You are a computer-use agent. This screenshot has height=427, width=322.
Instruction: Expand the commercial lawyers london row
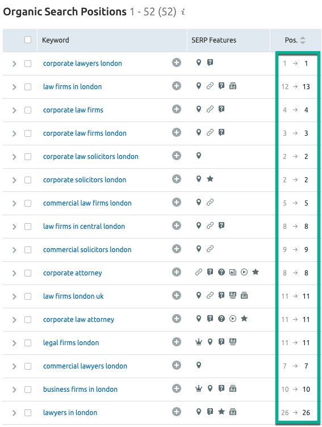point(14,366)
